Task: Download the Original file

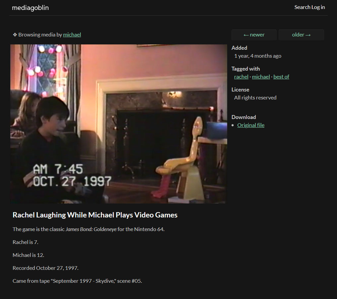Action: tap(251, 125)
